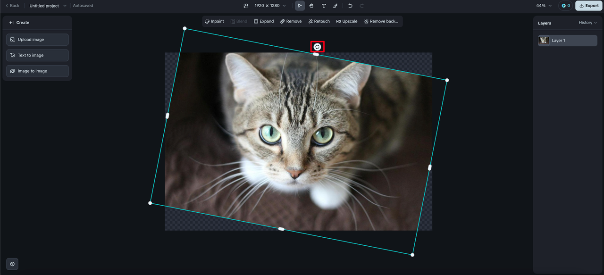Viewport: 604px width, 275px height.
Task: Choose Image to image option
Action: [x=37, y=71]
